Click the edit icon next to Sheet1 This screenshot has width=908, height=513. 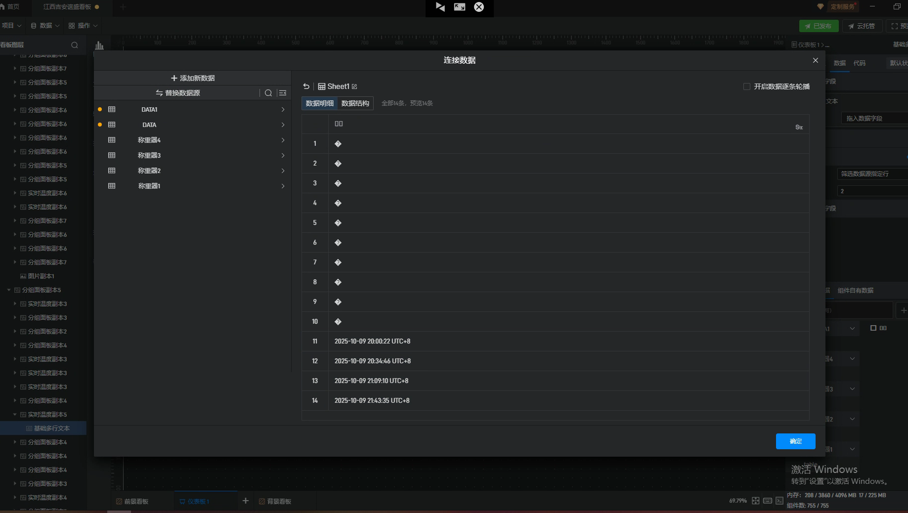tap(354, 87)
